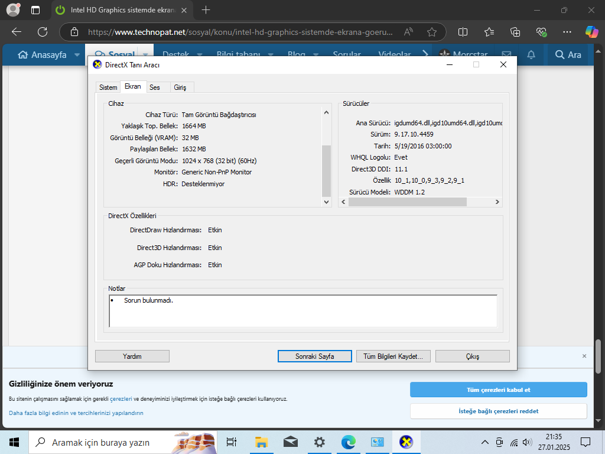Expand the Sosyal dropdown arrow
Image resolution: width=605 pixels, height=454 pixels.
145,55
